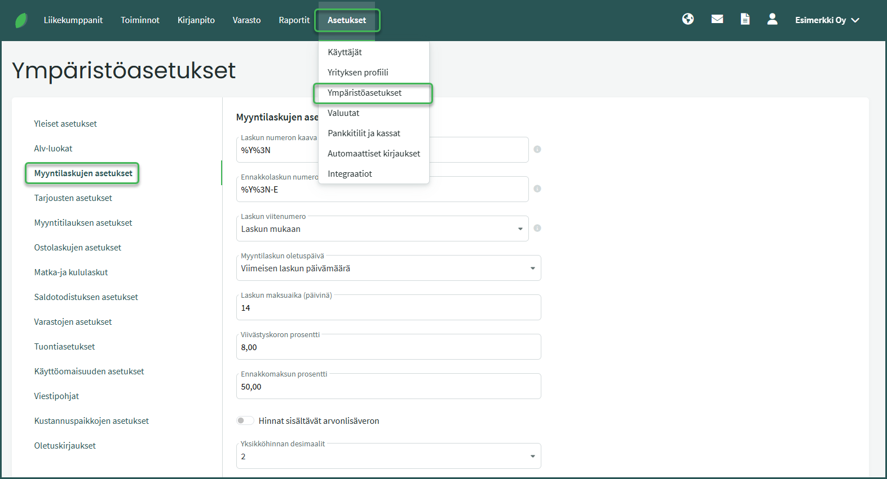The image size is (887, 479).
Task: Click info icon beside Laskun numeron kaava
Action: point(537,149)
